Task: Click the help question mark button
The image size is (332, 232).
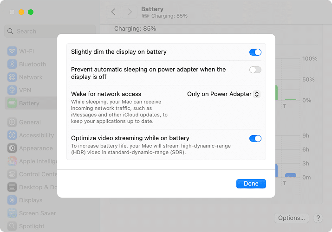Action: click(318, 218)
